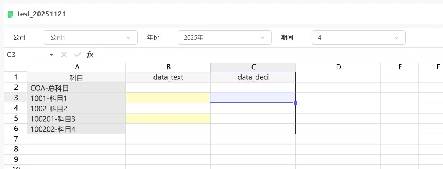Expand the cell name box dropdown arrow

52,55
